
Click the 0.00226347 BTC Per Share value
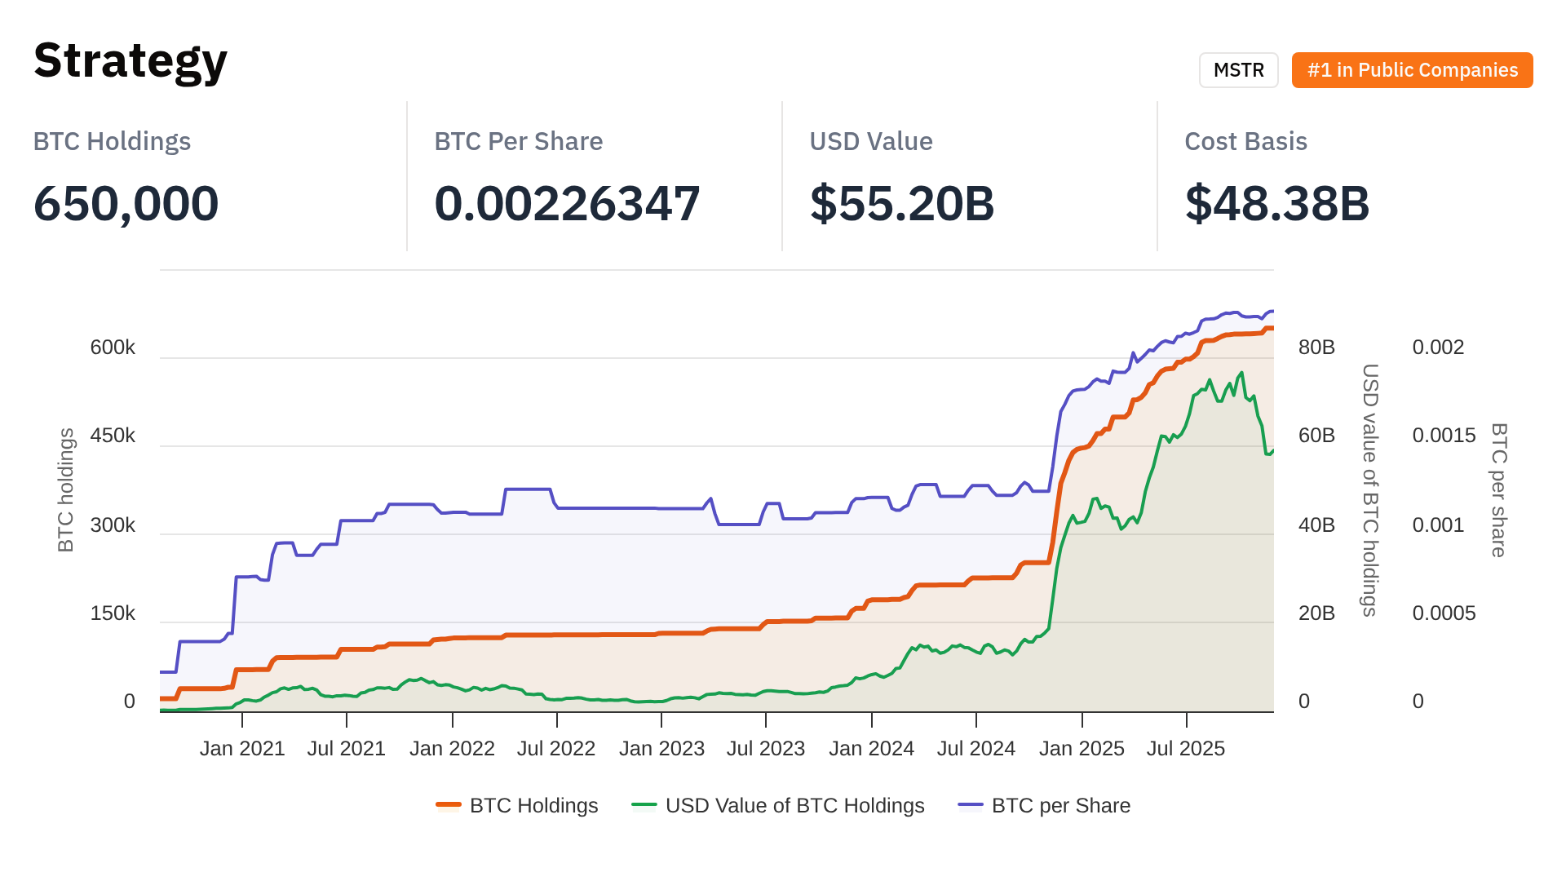tap(567, 203)
